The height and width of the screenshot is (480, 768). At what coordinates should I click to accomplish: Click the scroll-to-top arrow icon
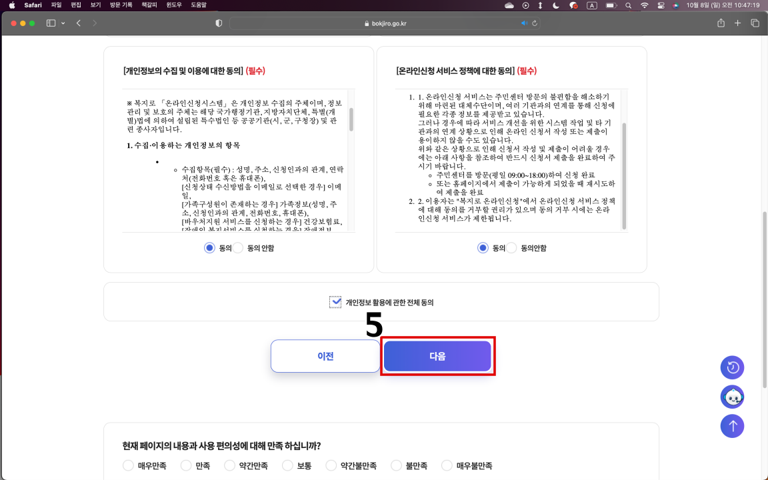[732, 426]
